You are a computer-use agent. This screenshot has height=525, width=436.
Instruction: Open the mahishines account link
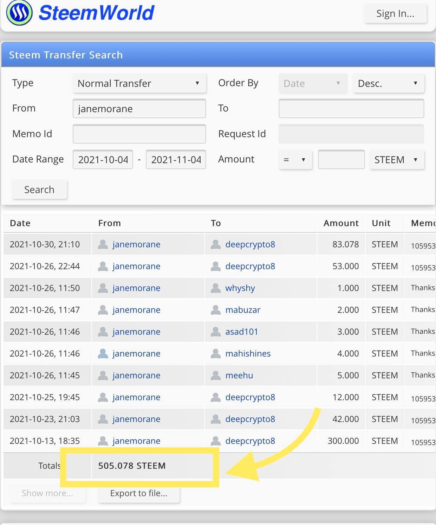pos(248,353)
